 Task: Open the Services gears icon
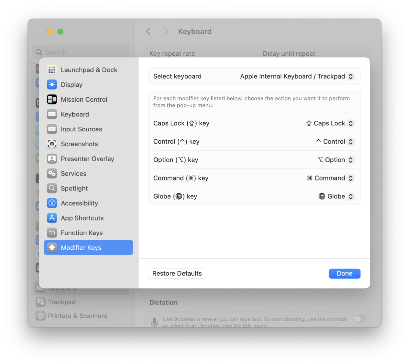click(x=52, y=174)
